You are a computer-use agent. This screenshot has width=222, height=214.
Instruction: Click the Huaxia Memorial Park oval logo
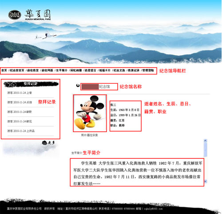[15, 15]
